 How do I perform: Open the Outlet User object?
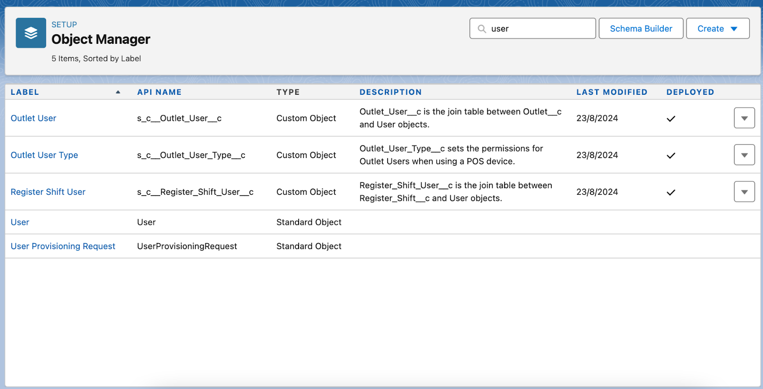(x=33, y=118)
